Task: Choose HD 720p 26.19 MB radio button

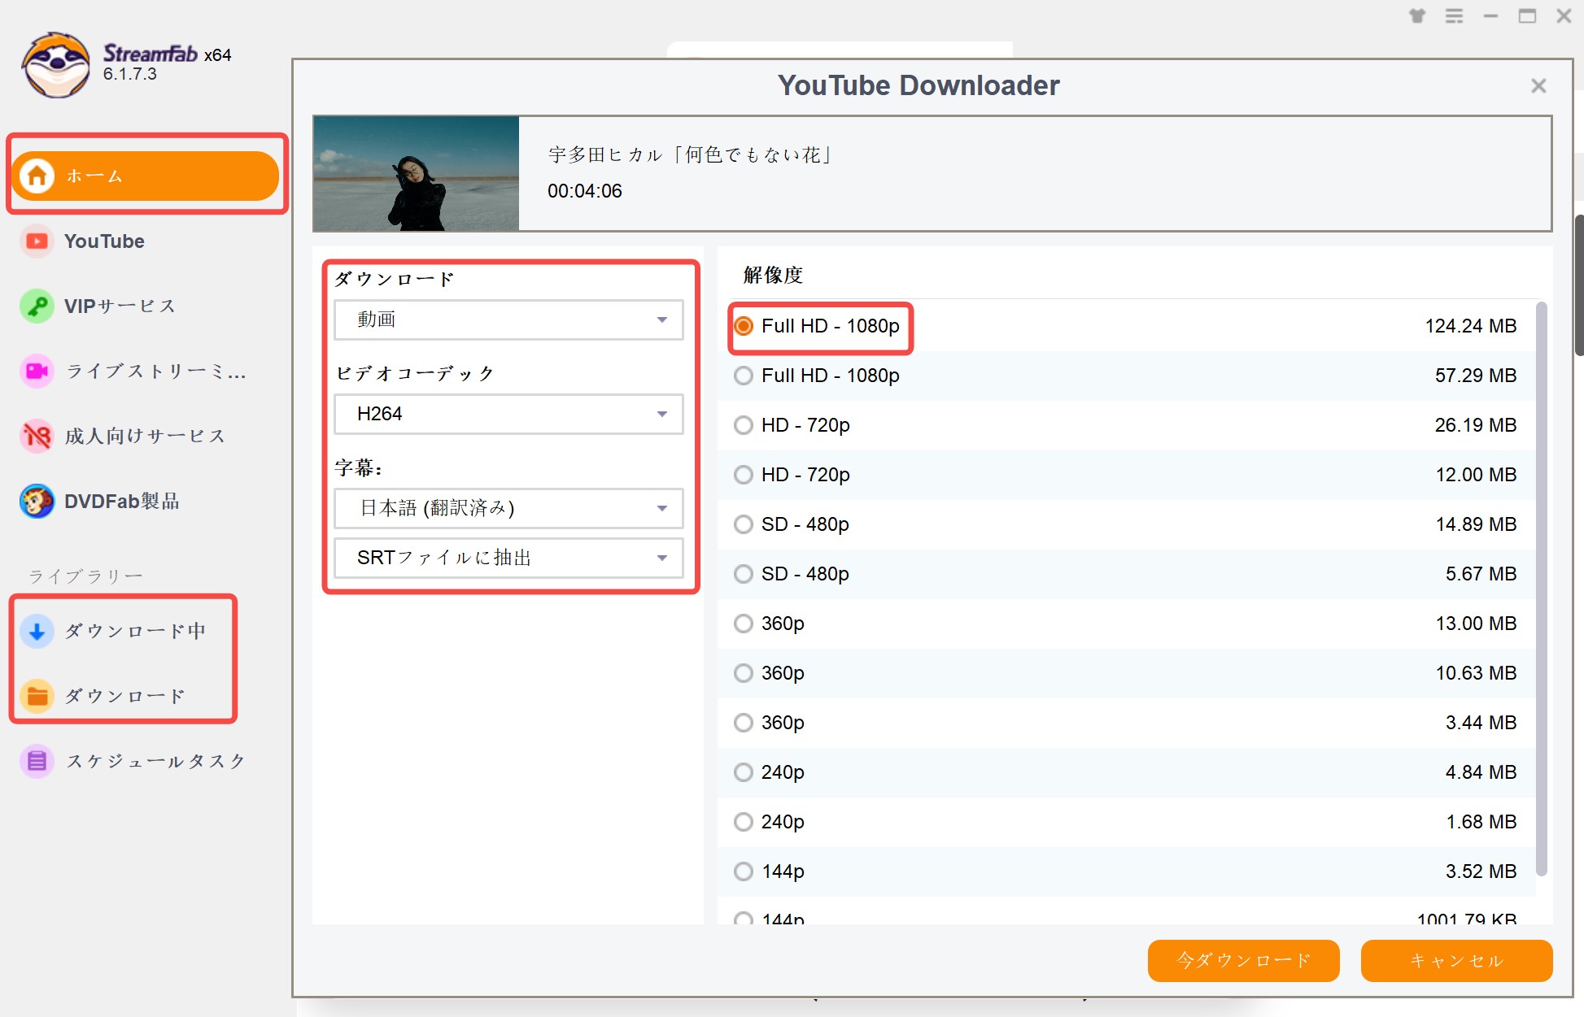Action: (744, 425)
